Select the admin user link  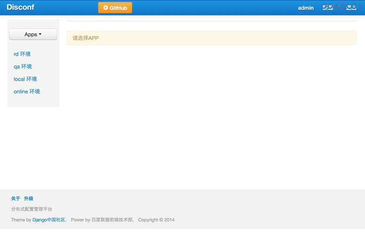pos(306,8)
